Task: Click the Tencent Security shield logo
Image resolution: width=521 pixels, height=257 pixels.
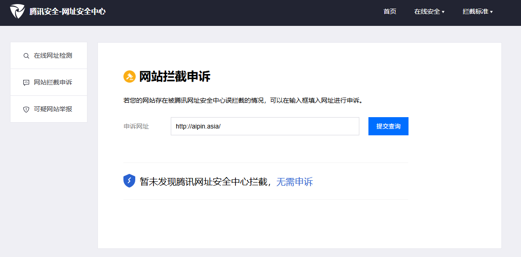Action: 17,12
